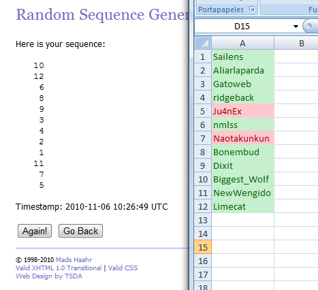Select row header 15
Viewport: 318px width, 290px height.
click(203, 247)
